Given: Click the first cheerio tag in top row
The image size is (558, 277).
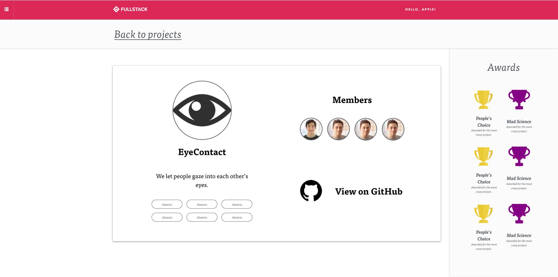Looking at the screenshot, I should tap(167, 204).
